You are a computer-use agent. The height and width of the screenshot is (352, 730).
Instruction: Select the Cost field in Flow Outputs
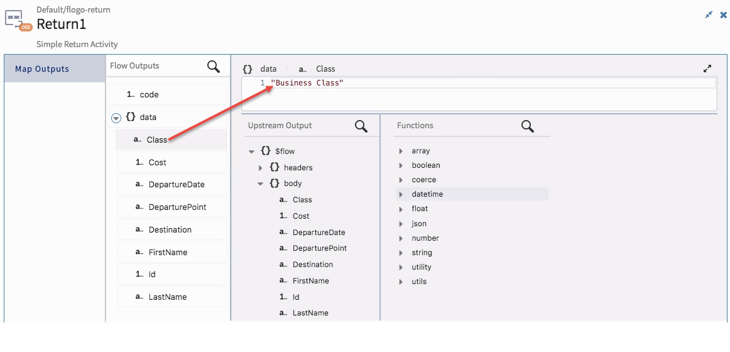pos(172,163)
